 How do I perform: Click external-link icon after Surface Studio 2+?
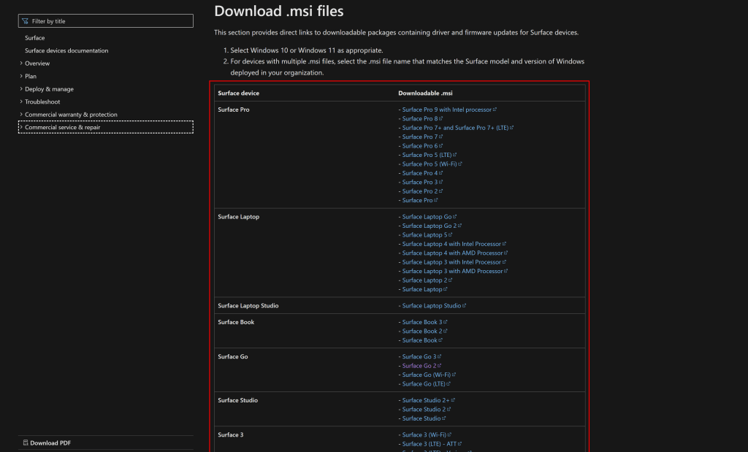coord(454,400)
